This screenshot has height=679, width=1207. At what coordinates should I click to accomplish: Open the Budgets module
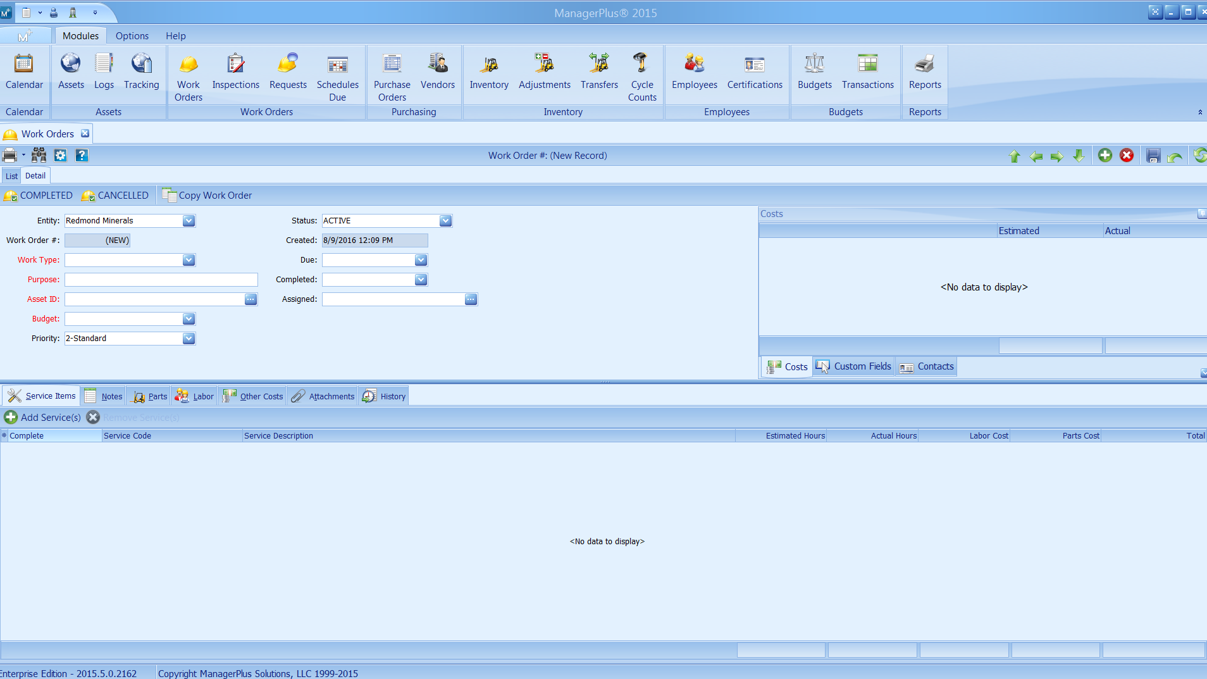pos(815,72)
